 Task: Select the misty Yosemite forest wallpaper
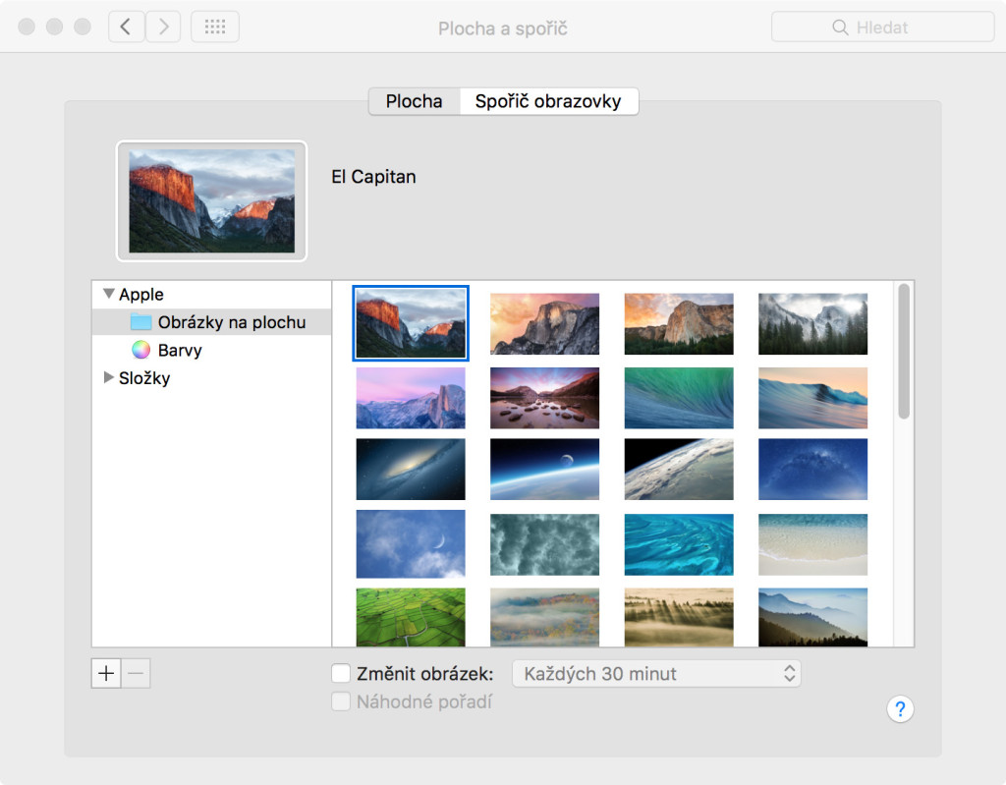point(812,323)
